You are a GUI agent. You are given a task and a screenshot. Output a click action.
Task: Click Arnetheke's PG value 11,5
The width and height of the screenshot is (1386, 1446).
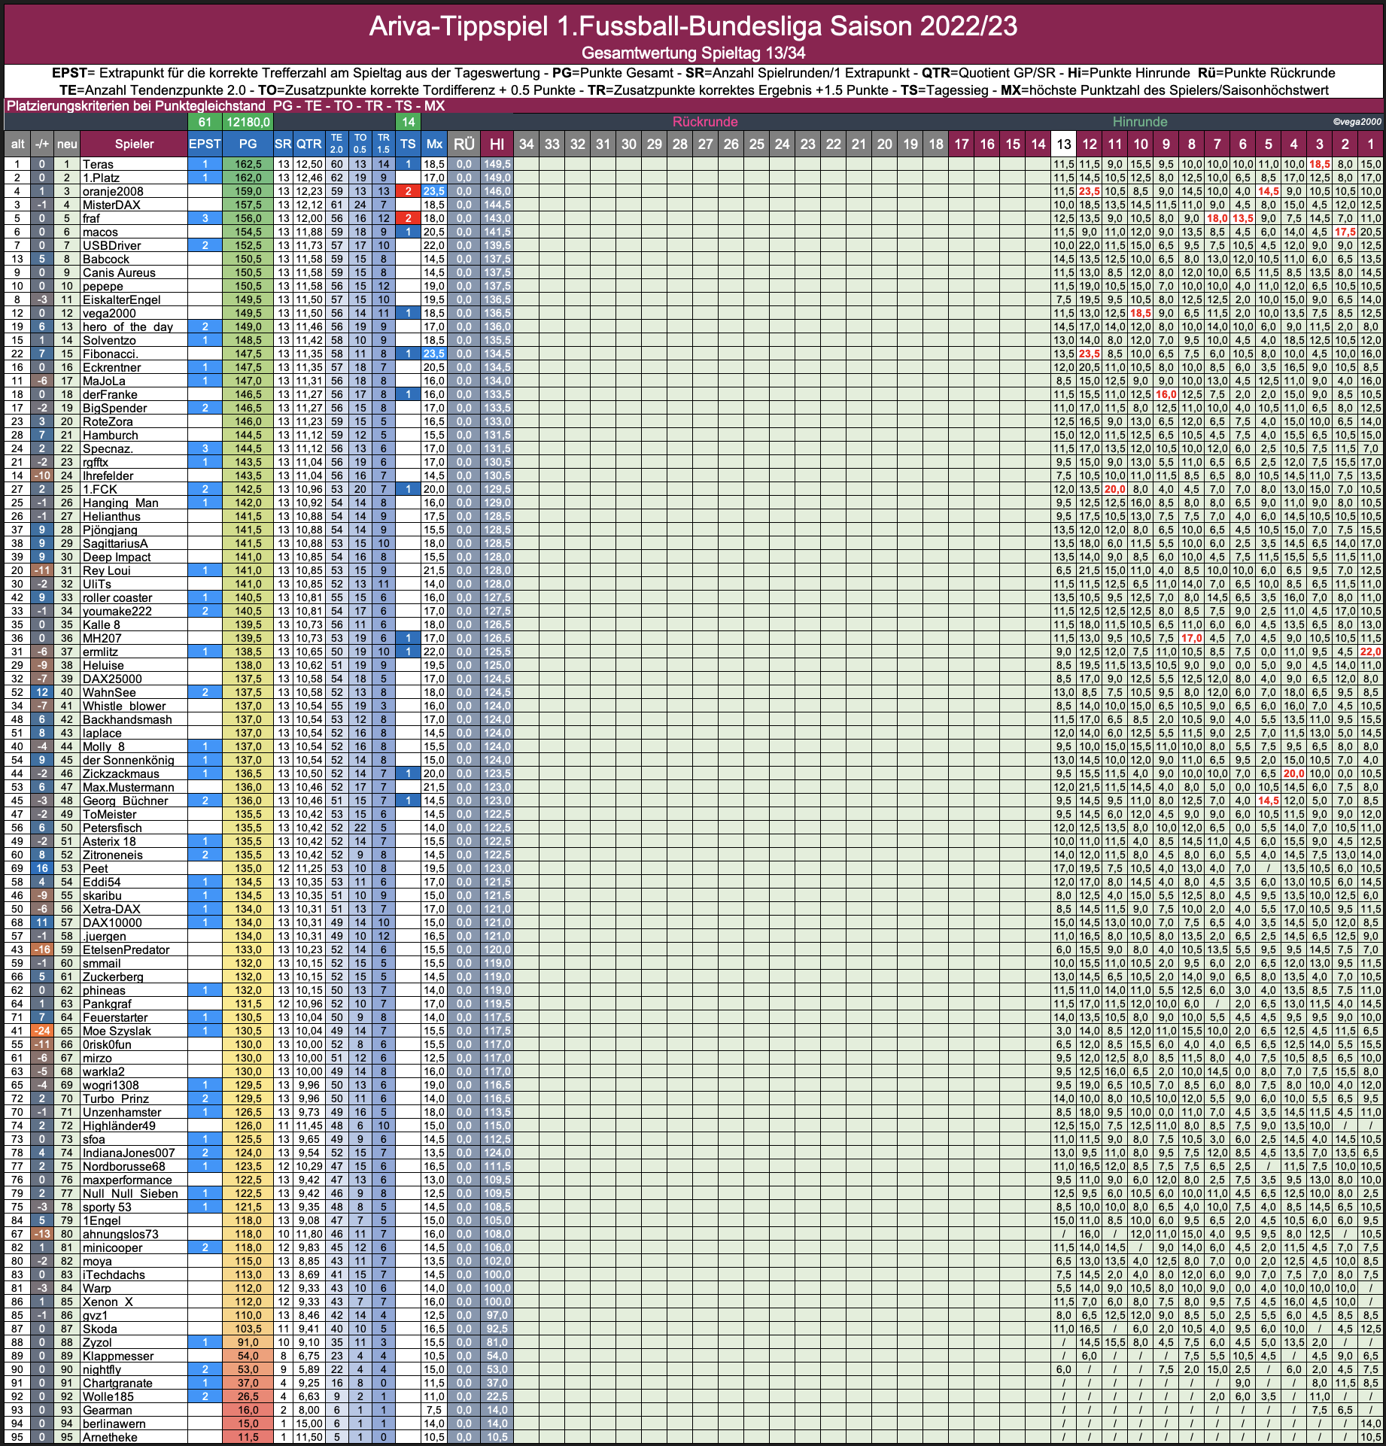tap(248, 1437)
